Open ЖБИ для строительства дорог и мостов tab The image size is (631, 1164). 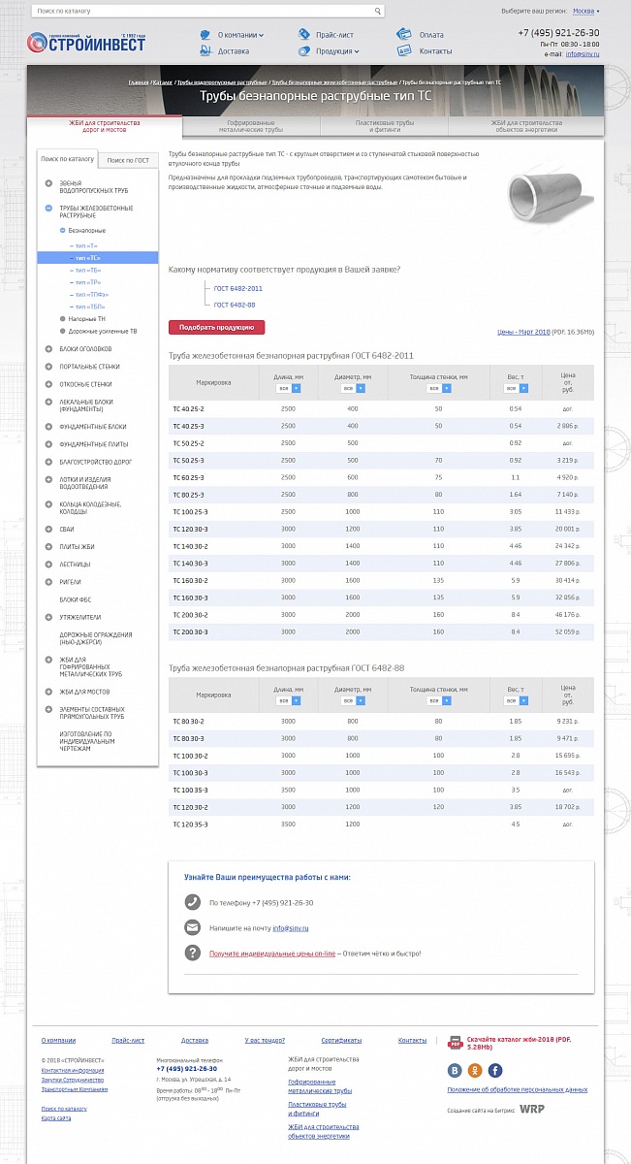pos(105,127)
